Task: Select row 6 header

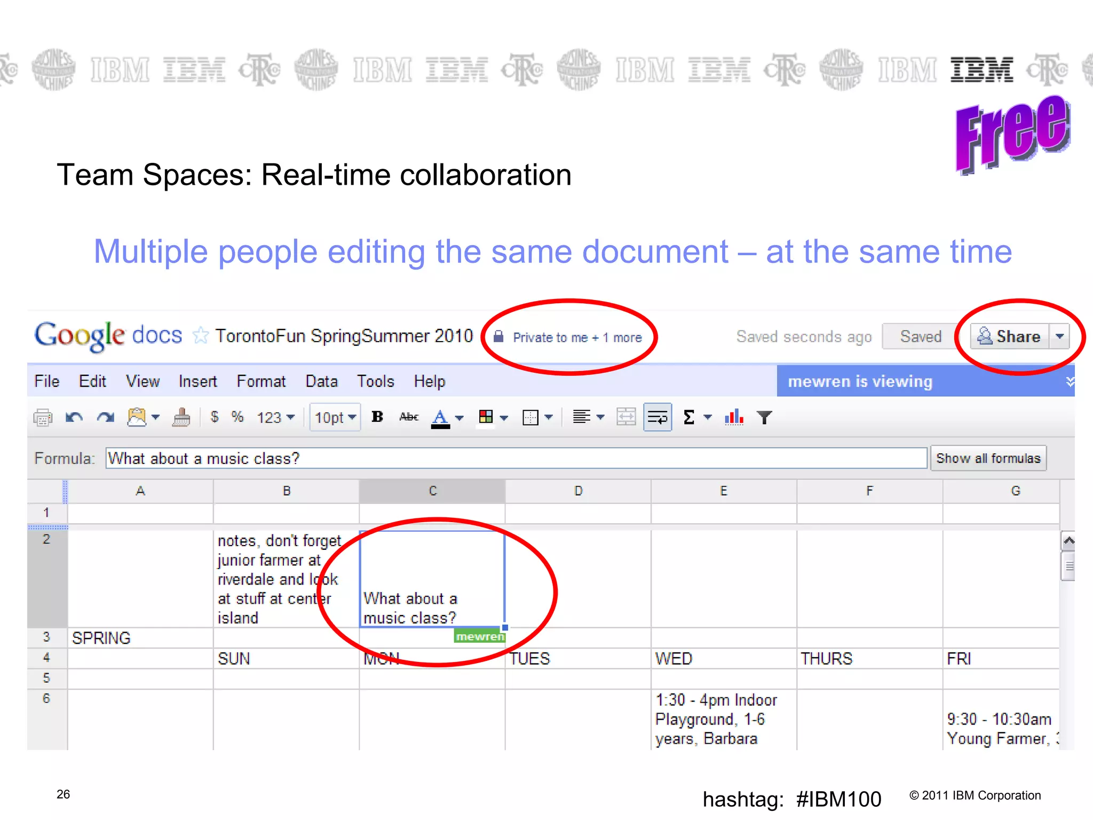Action: 47,720
